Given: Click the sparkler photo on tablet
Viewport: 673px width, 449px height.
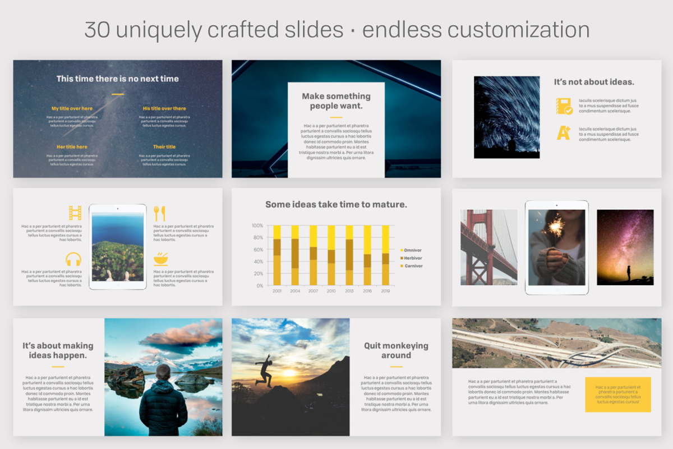Looking at the screenshot, I should click(x=557, y=248).
